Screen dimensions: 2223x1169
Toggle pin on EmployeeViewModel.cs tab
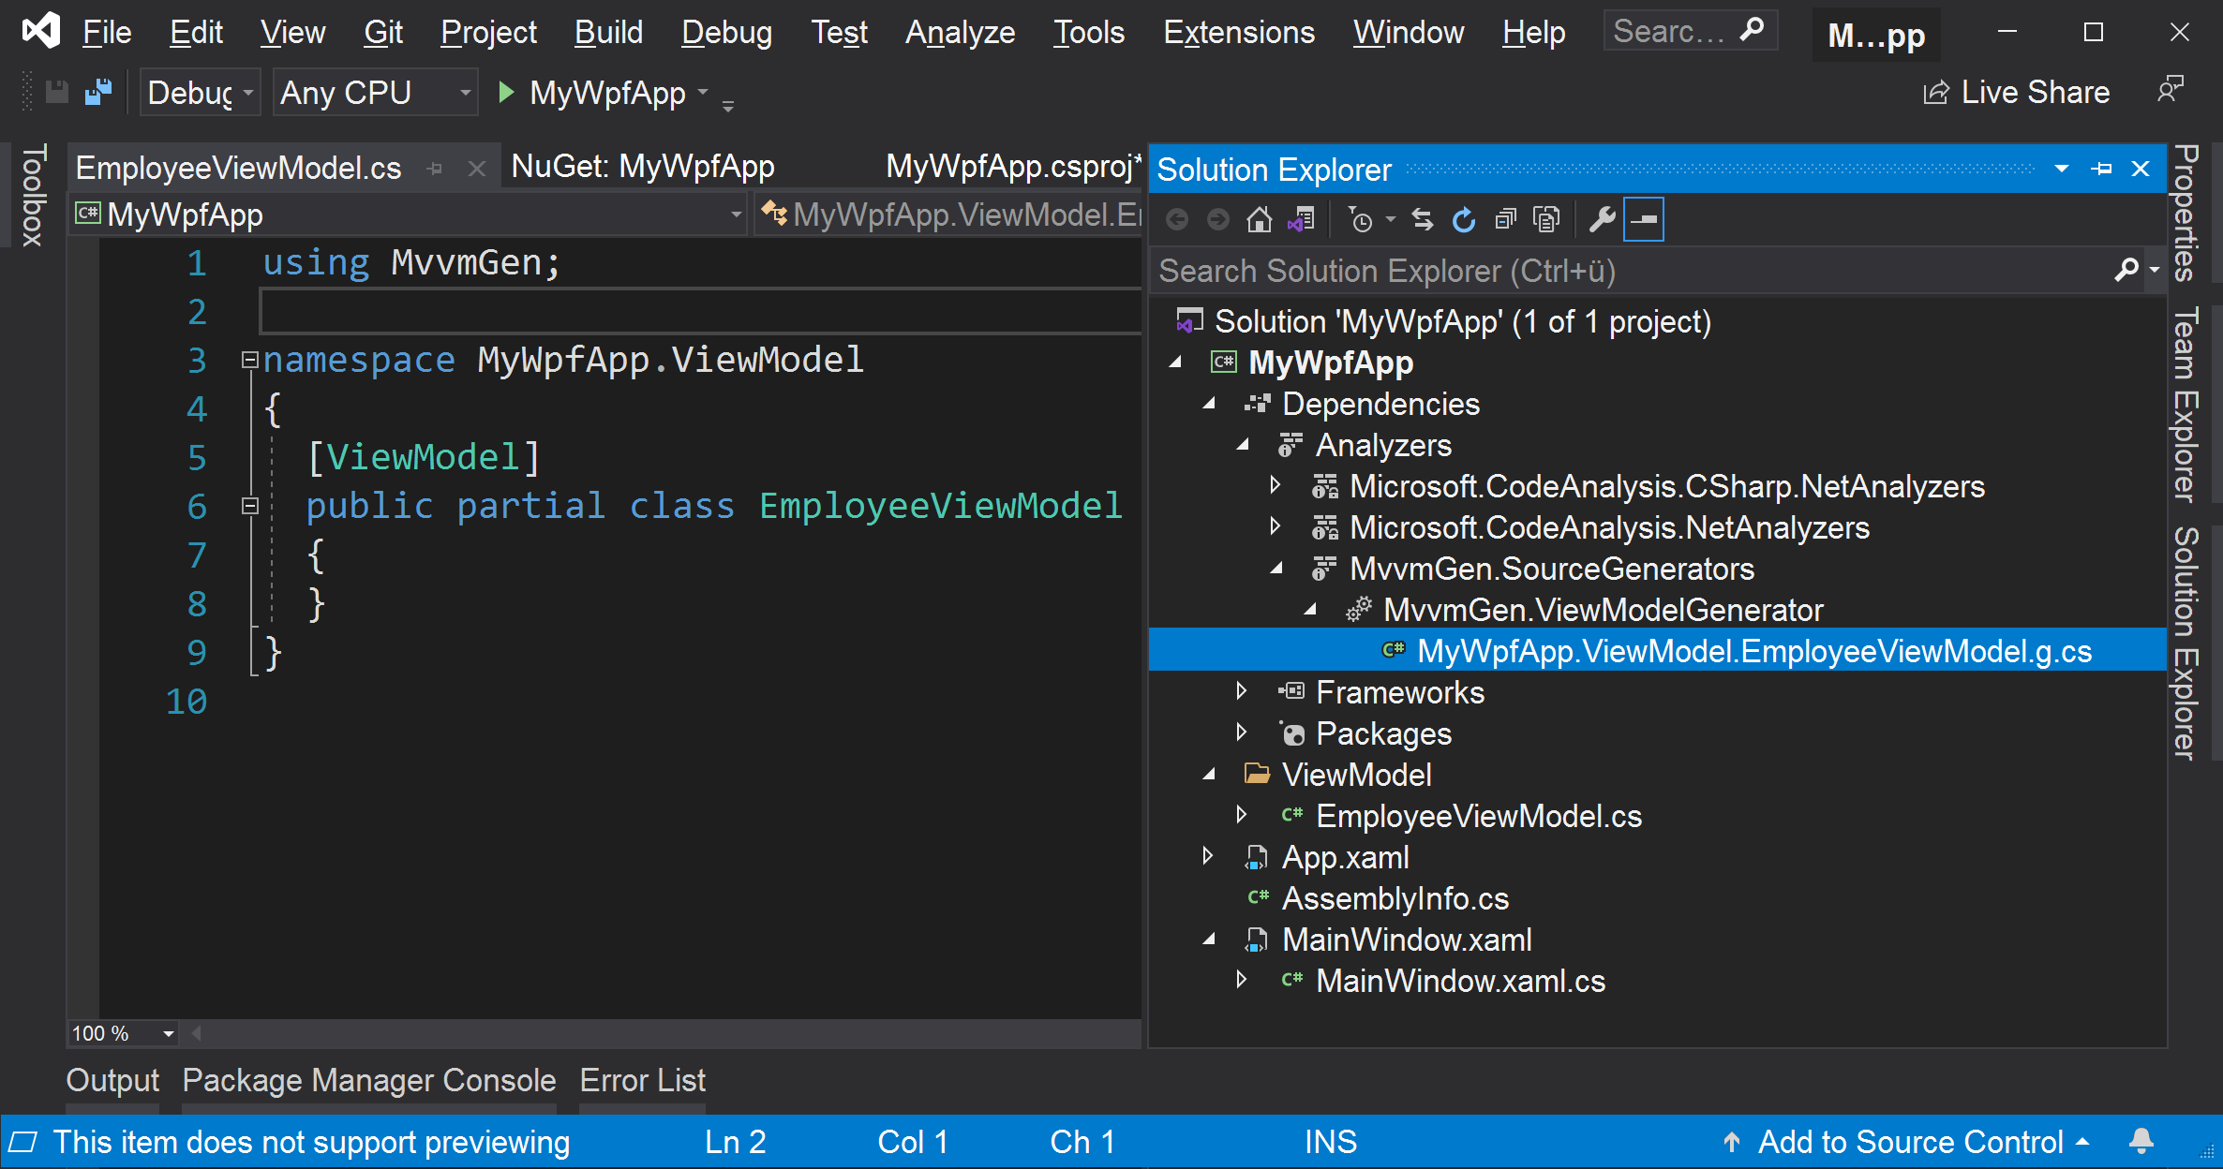click(x=434, y=169)
